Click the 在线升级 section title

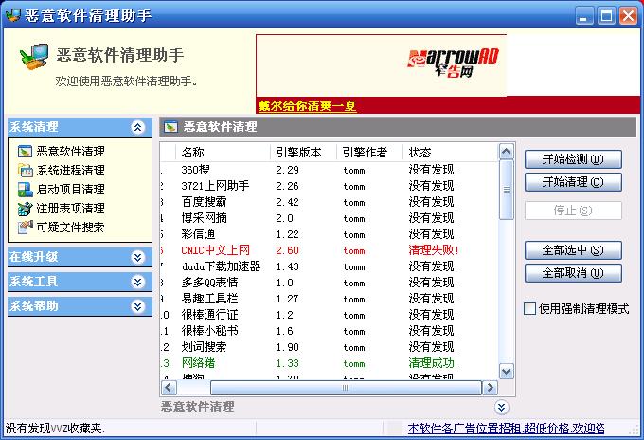[x=34, y=257]
